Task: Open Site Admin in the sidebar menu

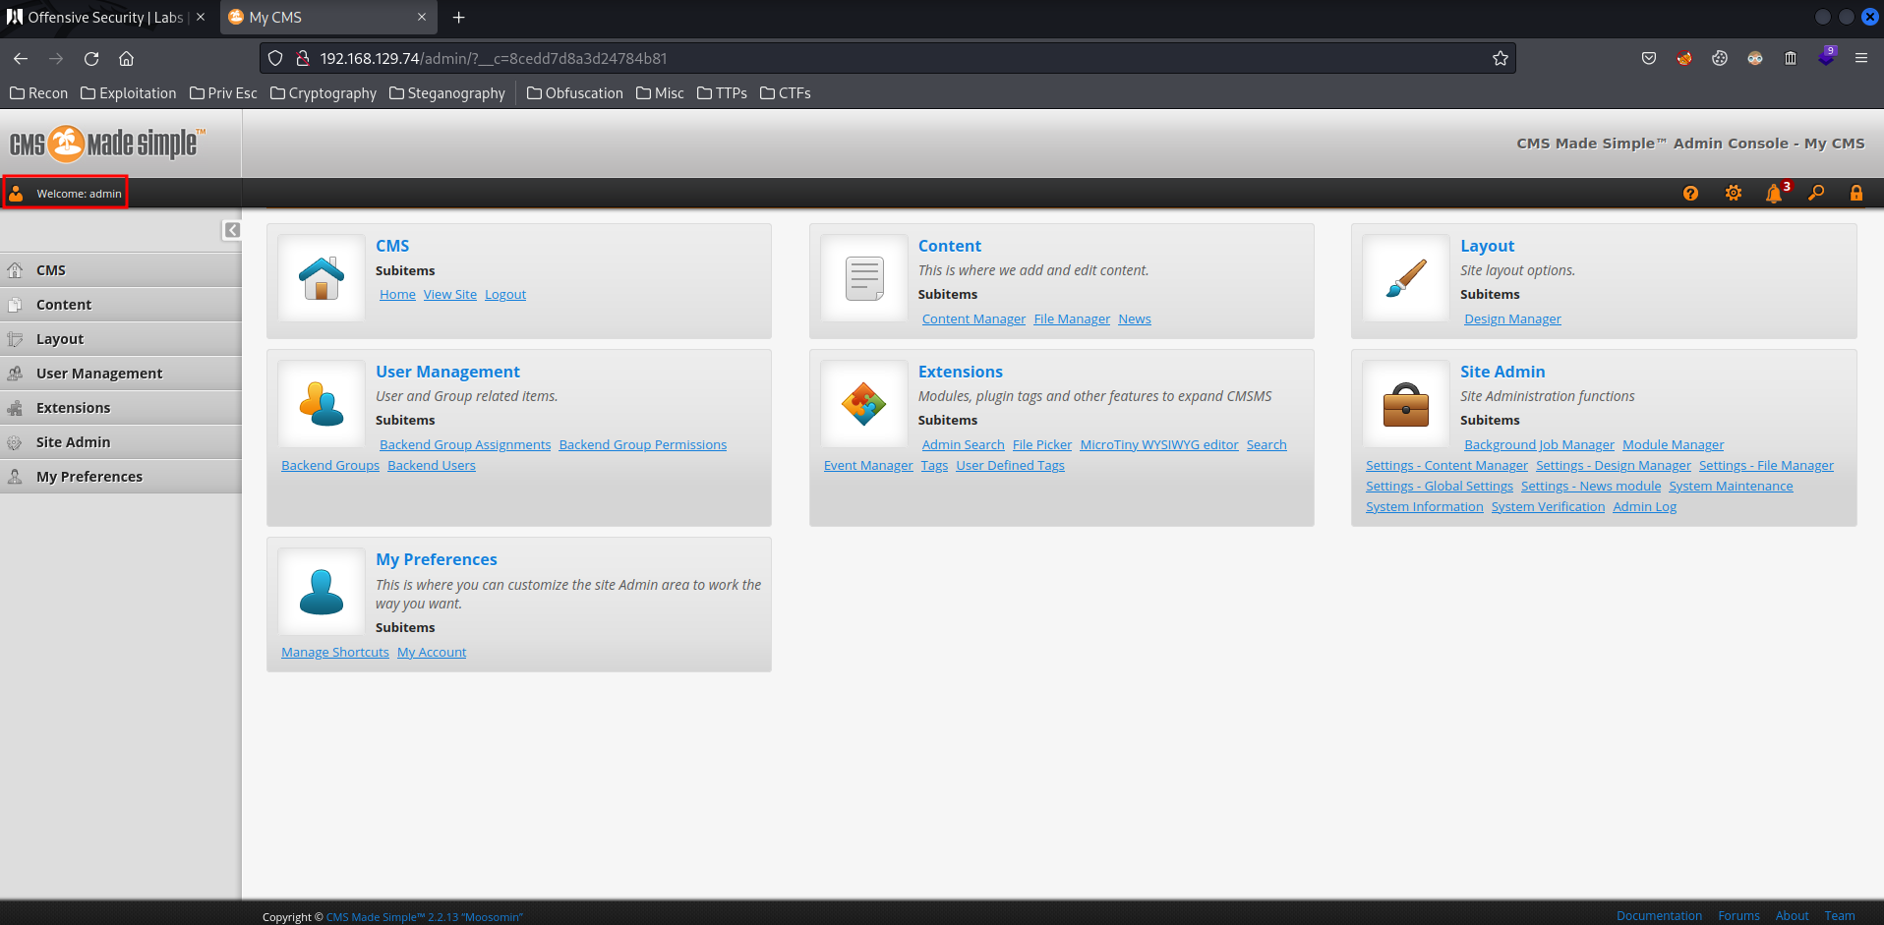Action: [x=120, y=442]
